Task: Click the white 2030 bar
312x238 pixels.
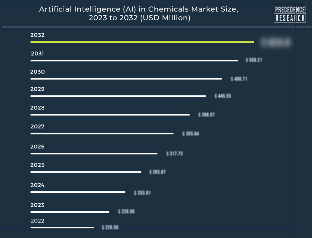Action: point(126,79)
